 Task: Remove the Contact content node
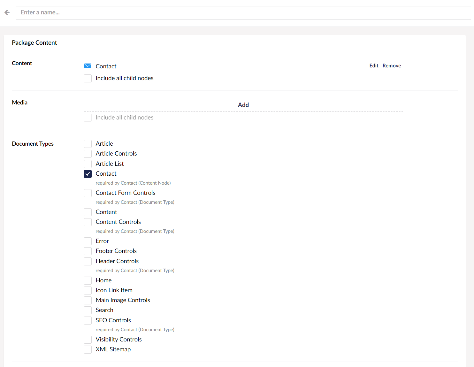point(392,65)
